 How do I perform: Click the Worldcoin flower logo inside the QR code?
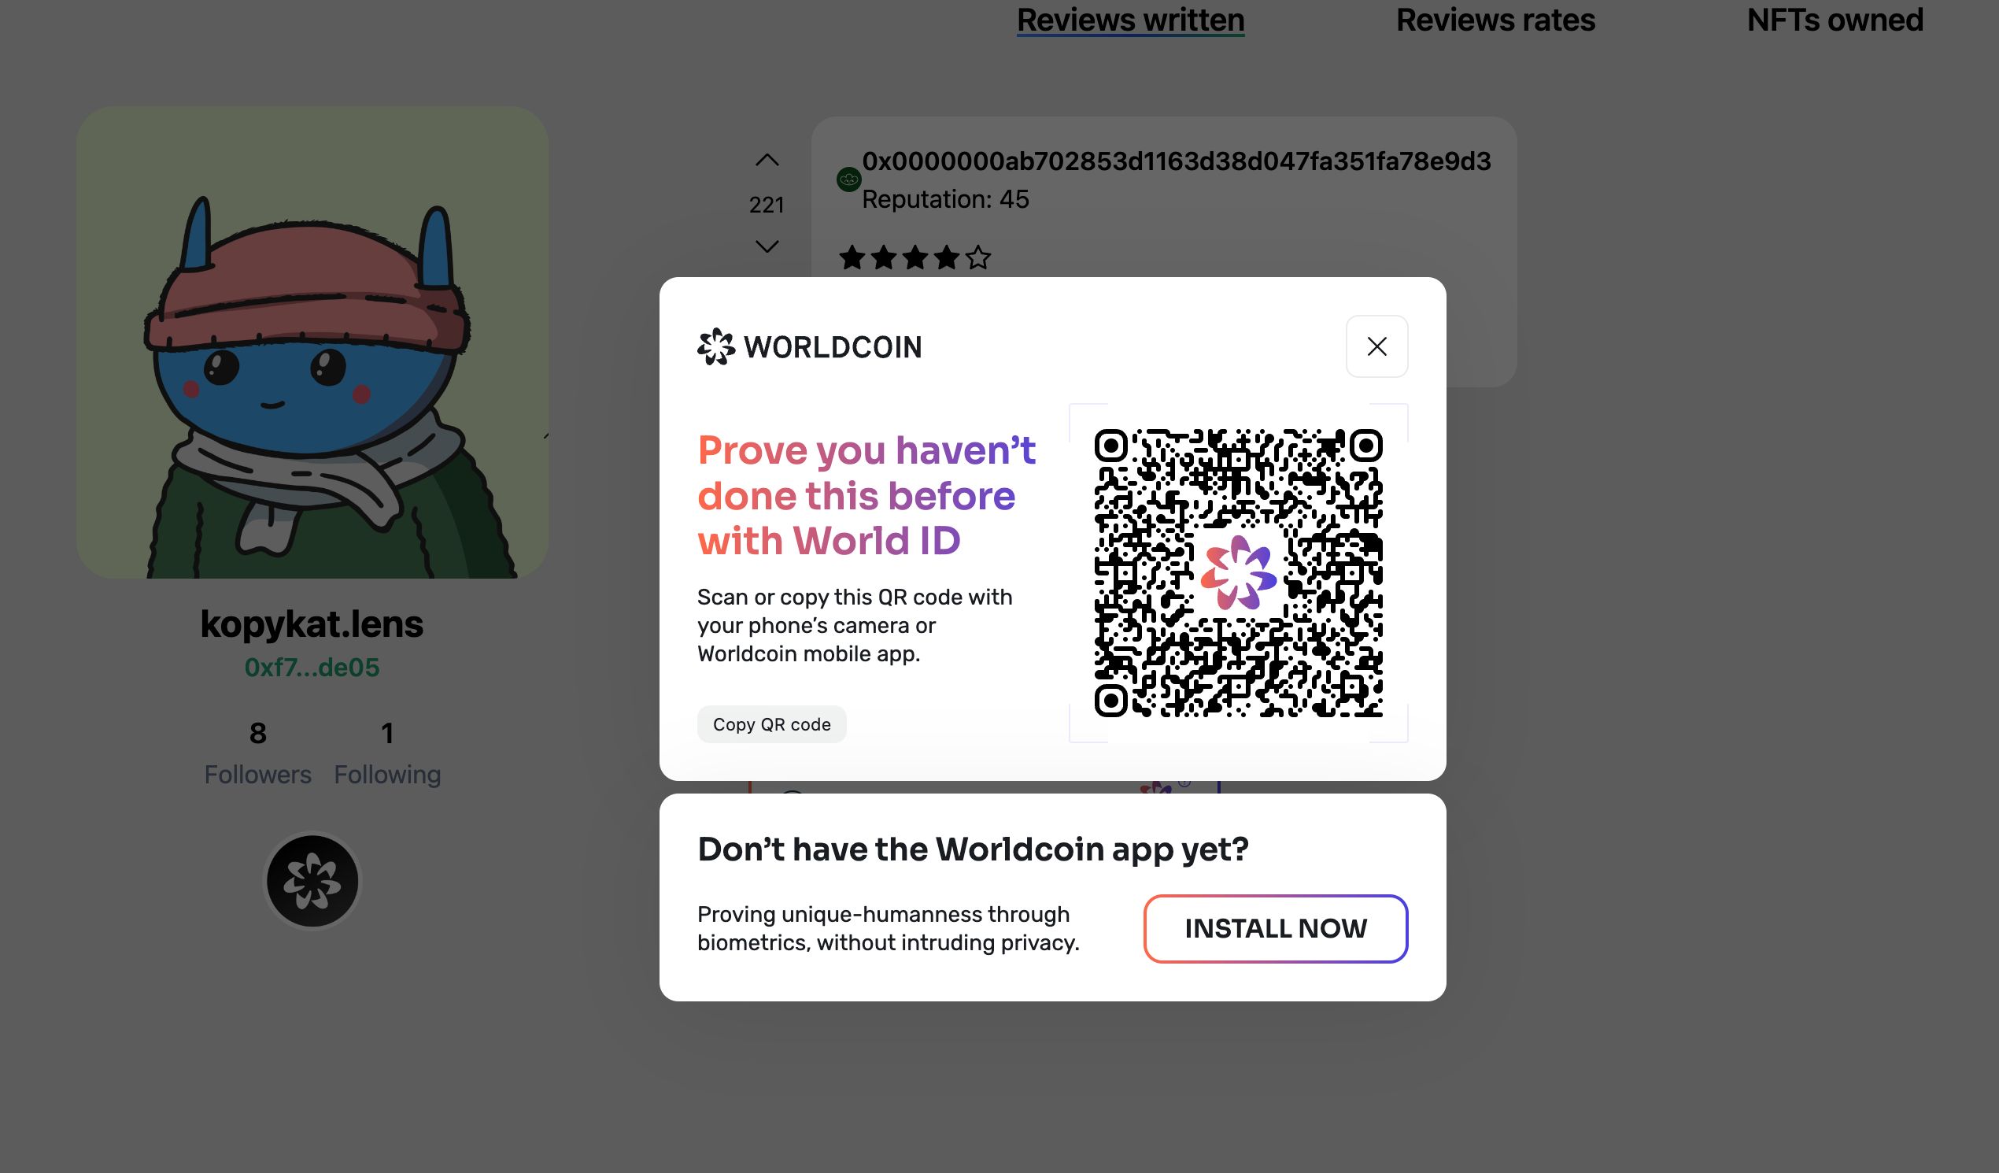click(1238, 573)
